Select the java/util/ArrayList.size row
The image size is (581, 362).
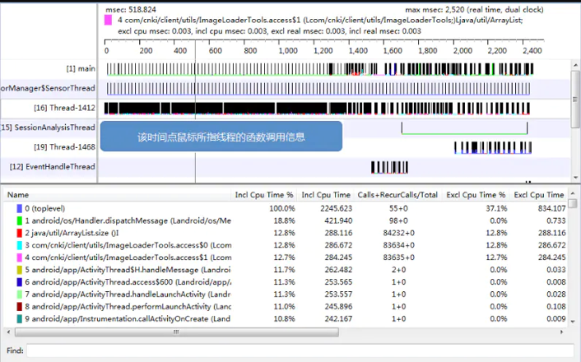[286, 233]
